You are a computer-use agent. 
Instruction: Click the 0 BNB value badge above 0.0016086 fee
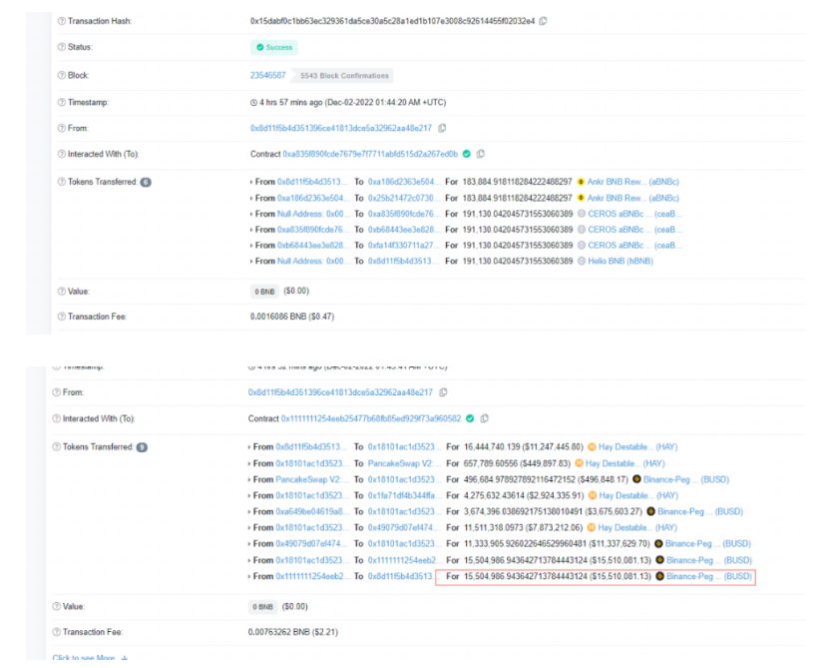264,292
